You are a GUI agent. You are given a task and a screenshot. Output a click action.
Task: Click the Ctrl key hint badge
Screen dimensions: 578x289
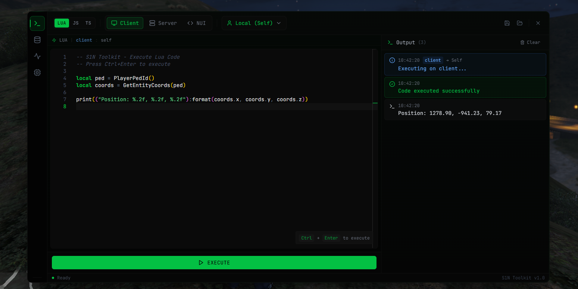pyautogui.click(x=306, y=238)
